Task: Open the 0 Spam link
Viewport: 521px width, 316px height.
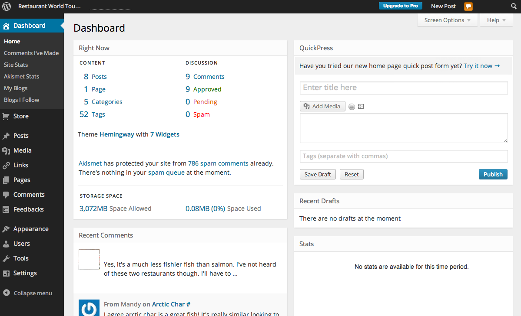Action: coord(198,114)
